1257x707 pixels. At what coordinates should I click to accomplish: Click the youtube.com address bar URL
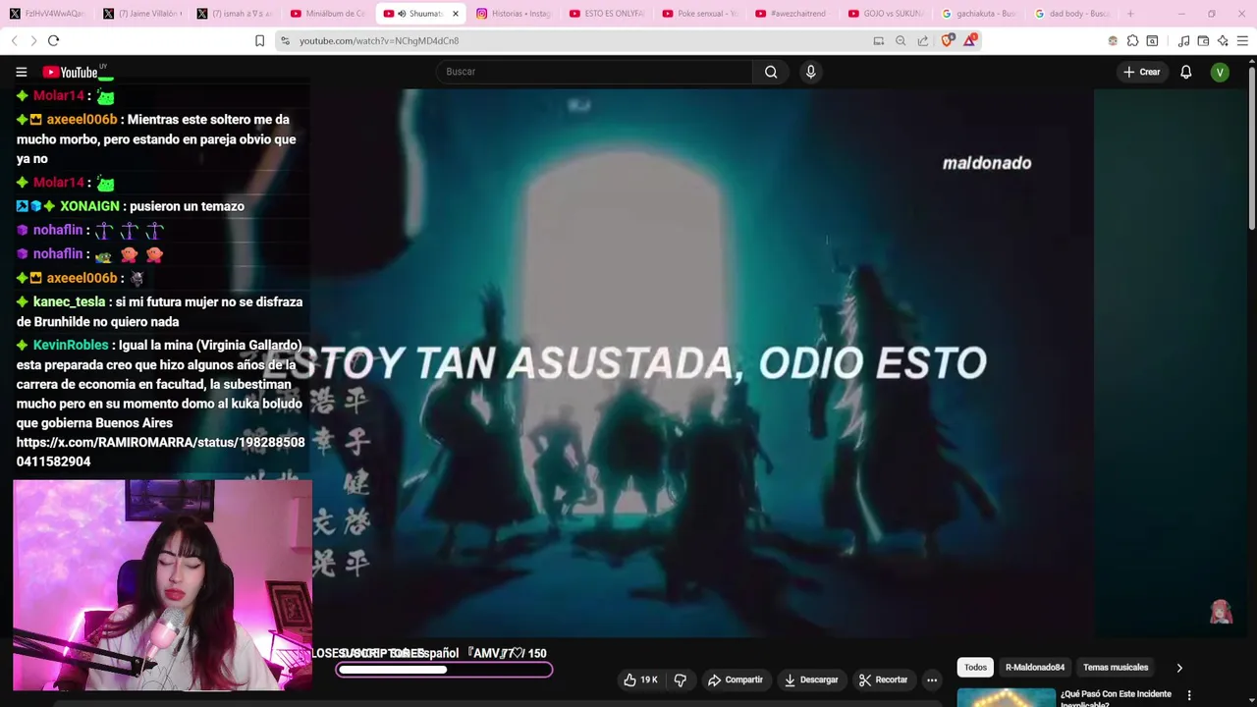(x=379, y=40)
